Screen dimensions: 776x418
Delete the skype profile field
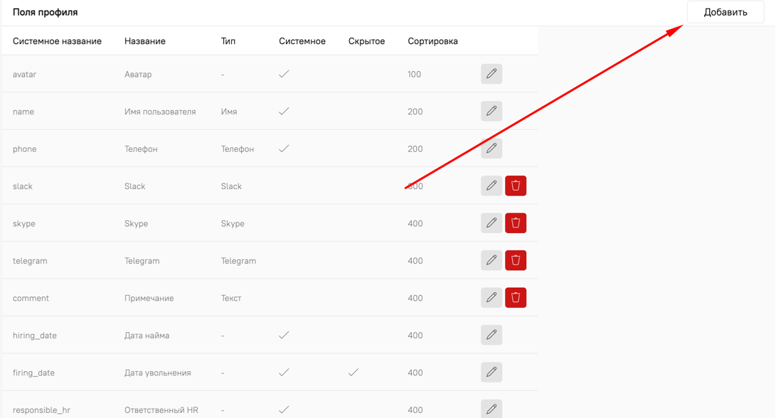pyautogui.click(x=516, y=223)
